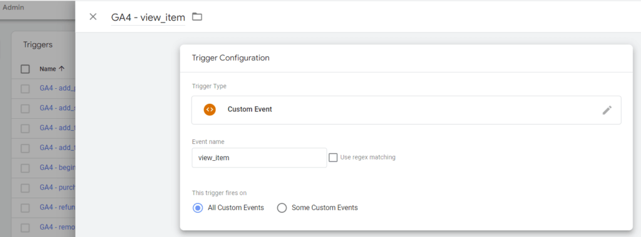
Task: Open the GA4 - purch trigger link
Action: (x=57, y=188)
